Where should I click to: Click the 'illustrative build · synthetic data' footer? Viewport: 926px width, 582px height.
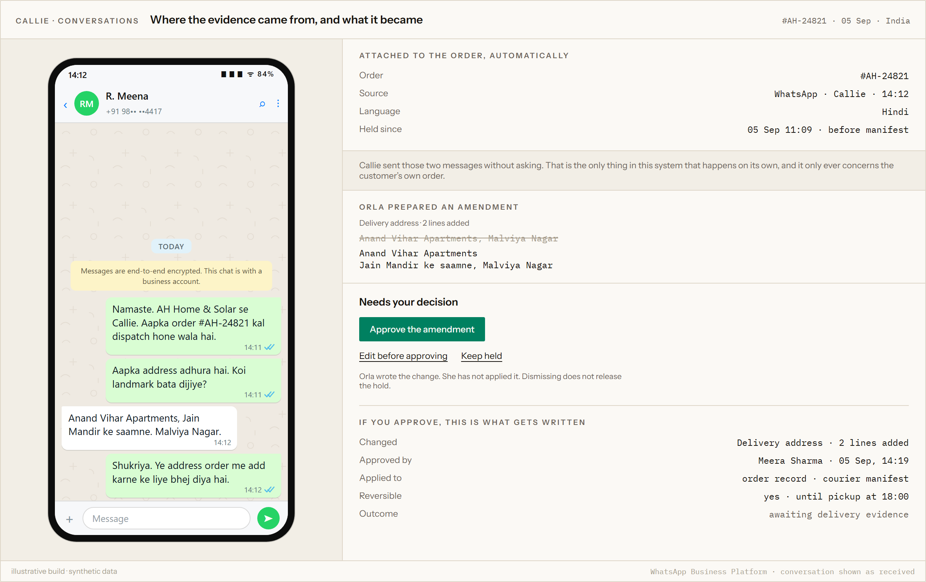pyautogui.click(x=64, y=571)
